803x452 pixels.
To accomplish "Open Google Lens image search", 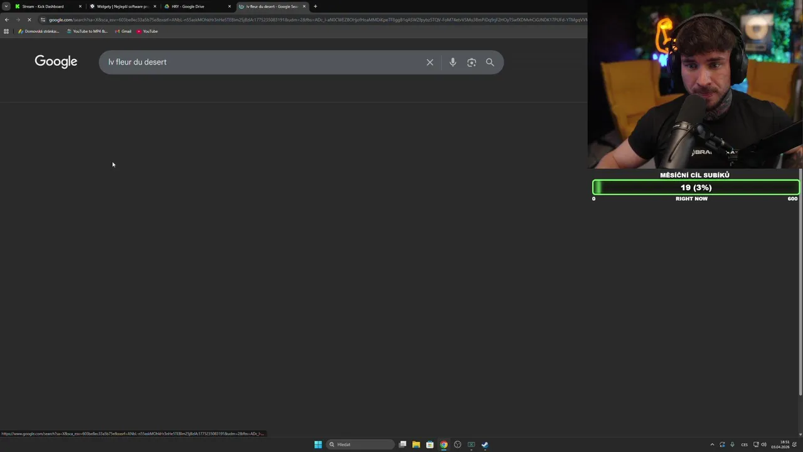I will pyautogui.click(x=471, y=62).
